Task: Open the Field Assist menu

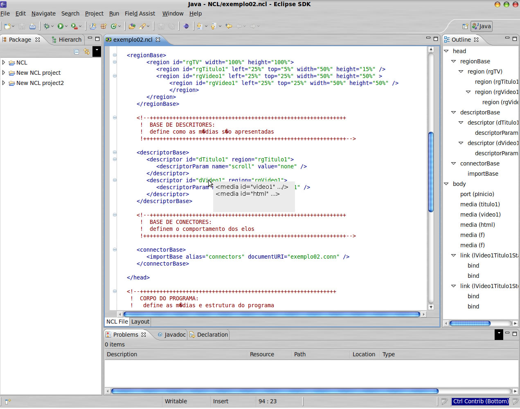Action: (x=140, y=13)
